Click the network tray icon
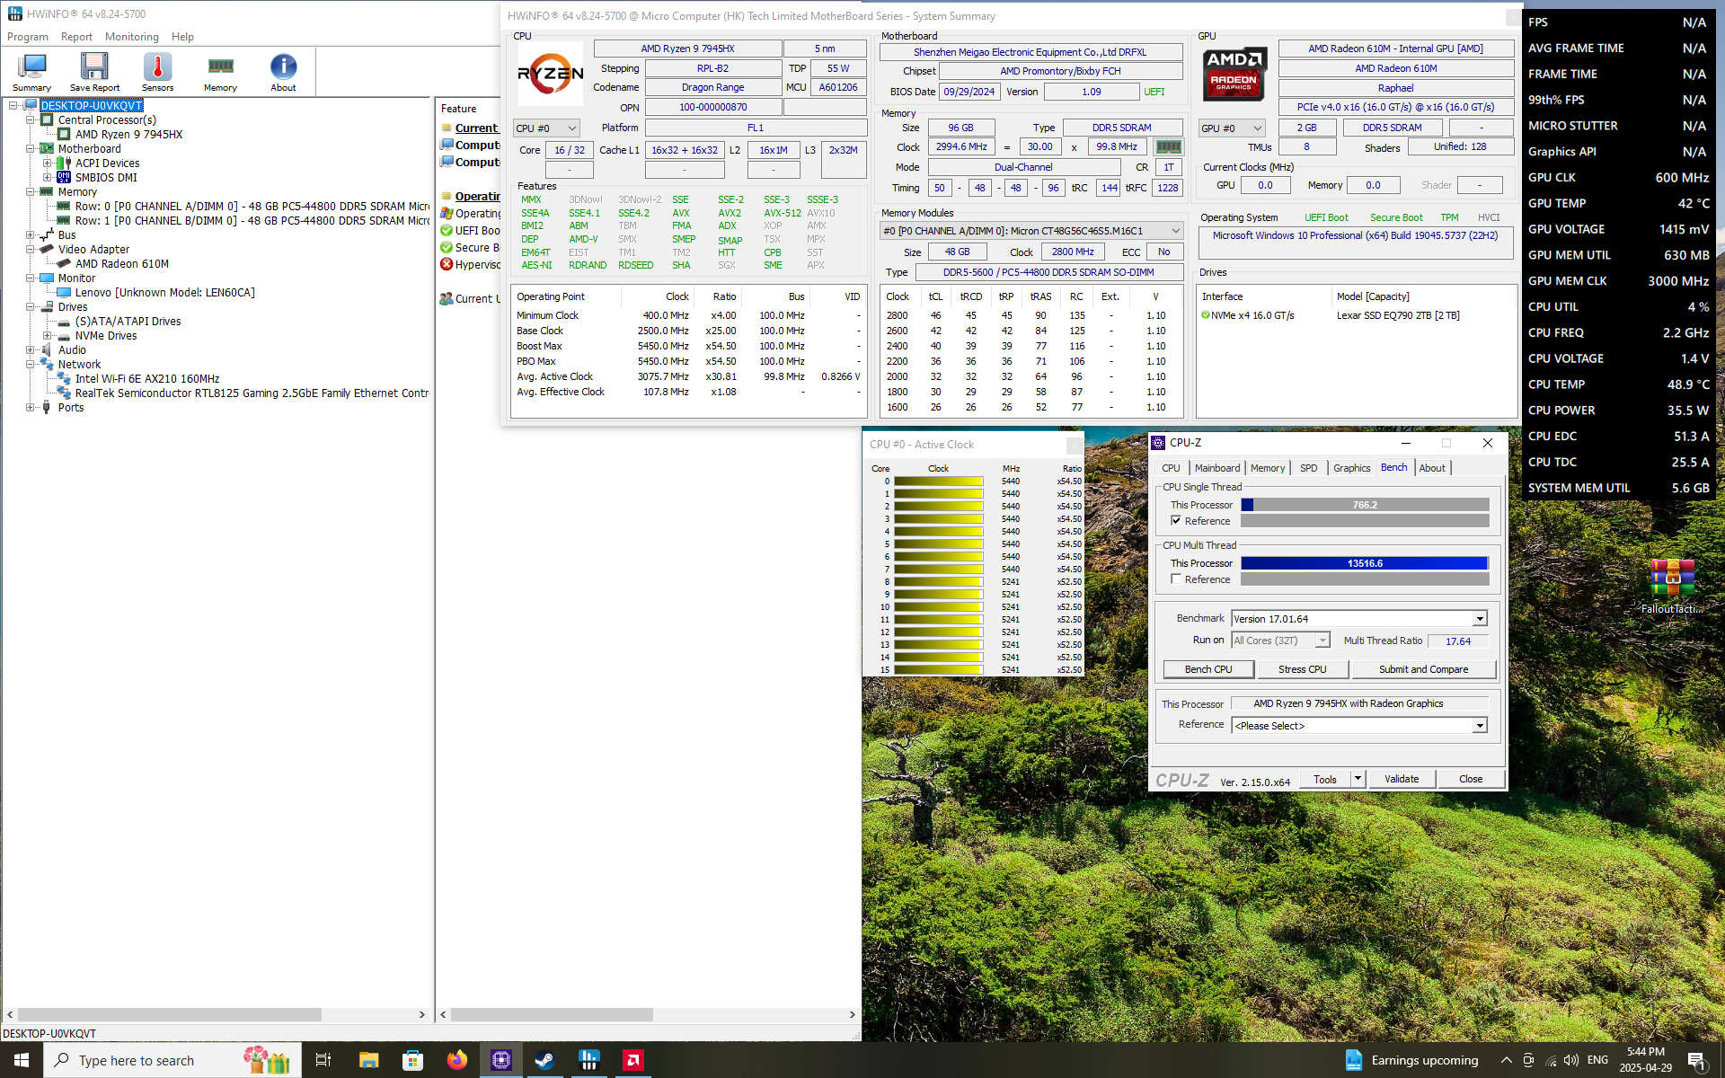 point(1551,1060)
